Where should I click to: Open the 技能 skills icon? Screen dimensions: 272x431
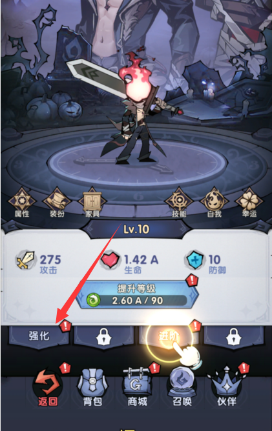tap(179, 203)
